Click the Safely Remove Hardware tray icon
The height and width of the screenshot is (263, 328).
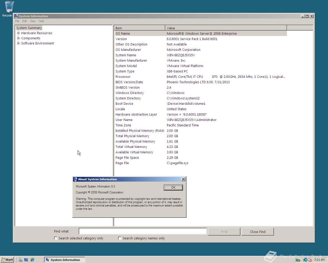tap(298, 260)
